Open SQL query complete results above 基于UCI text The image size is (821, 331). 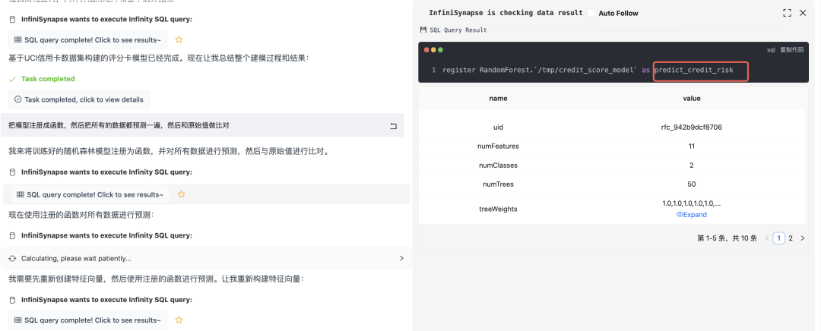pos(87,39)
